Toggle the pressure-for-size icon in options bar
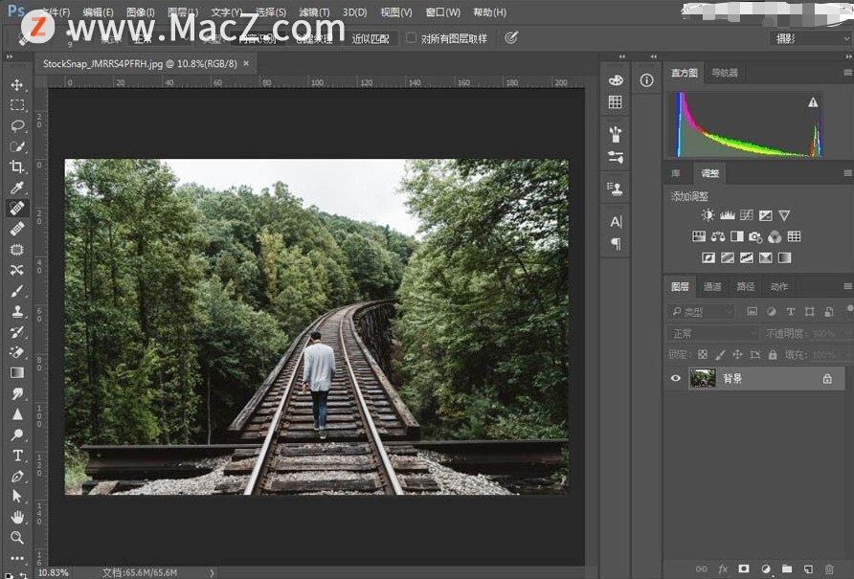The image size is (854, 579). pyautogui.click(x=511, y=37)
